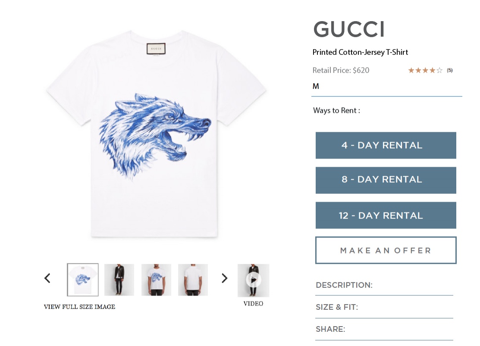Screen dimensions: 480x346
Task: Click the next thumbnail arrow
Action: (224, 278)
